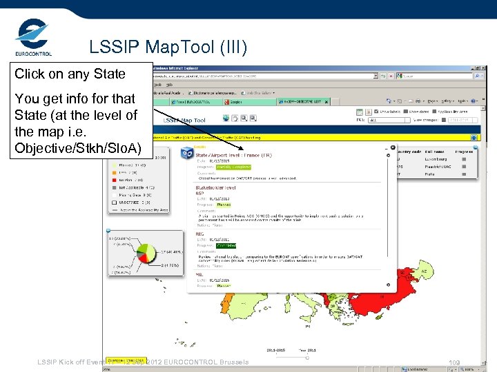Open the FAB dropdown showing ALL
Image resolution: width=497 pixels, height=372 pixels.
(389, 120)
